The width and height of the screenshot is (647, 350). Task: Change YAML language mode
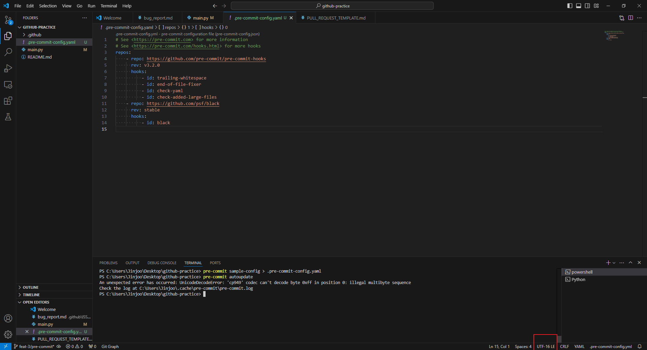(579, 346)
